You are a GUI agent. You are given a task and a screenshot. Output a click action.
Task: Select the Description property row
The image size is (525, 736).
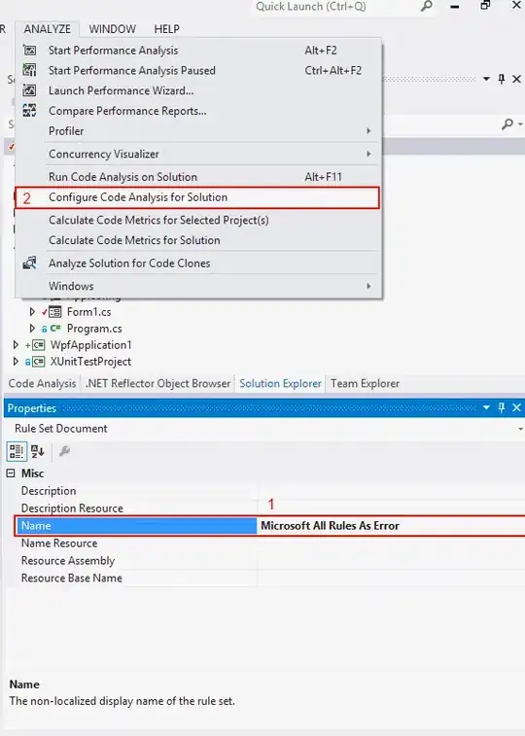click(270, 491)
